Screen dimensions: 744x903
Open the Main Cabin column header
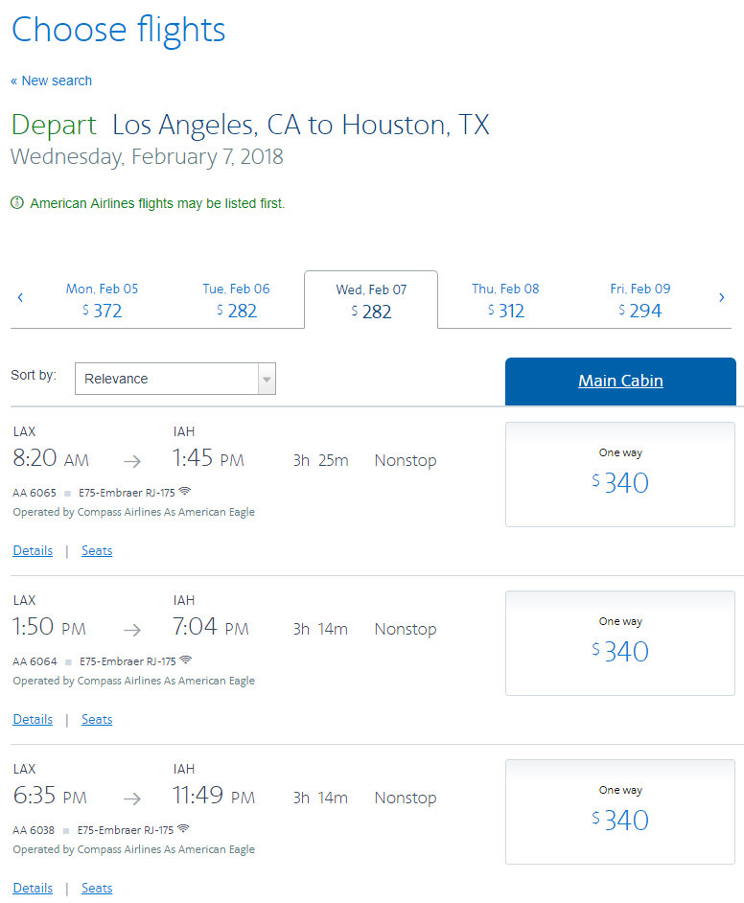point(620,381)
